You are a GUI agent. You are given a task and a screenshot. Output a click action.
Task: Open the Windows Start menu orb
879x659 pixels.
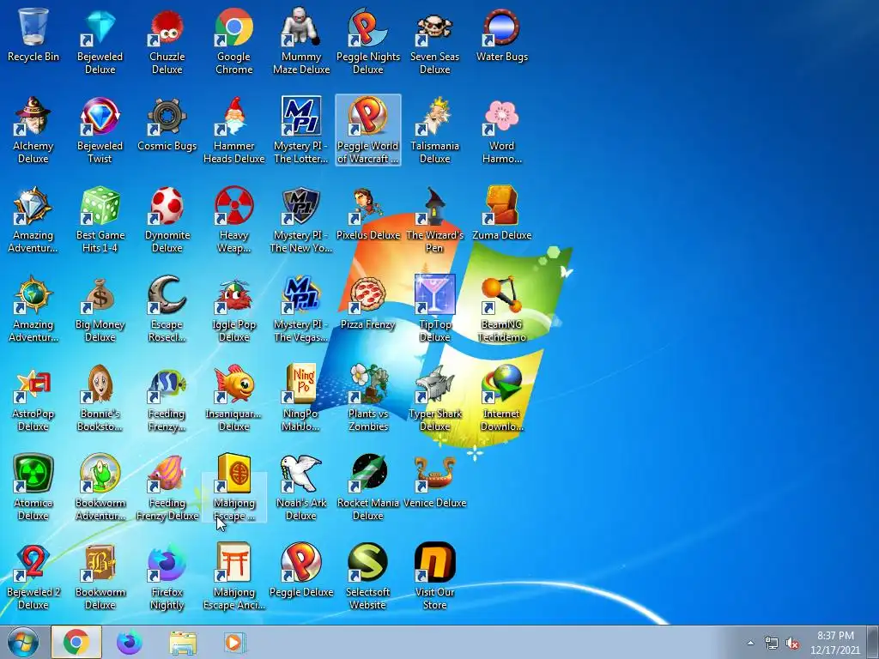click(x=23, y=642)
